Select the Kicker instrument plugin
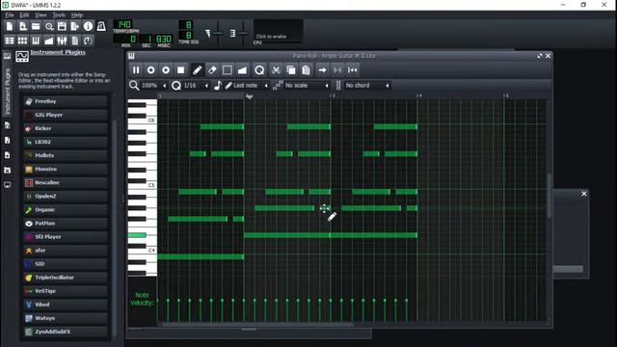Viewport: 617px width, 347px height. point(66,128)
